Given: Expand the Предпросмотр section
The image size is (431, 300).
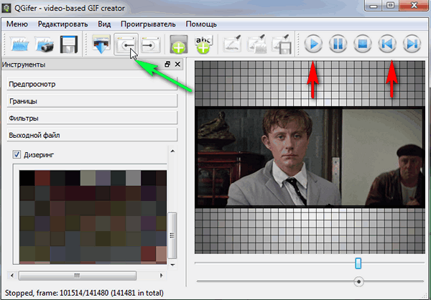Looking at the screenshot, I should point(92,84).
